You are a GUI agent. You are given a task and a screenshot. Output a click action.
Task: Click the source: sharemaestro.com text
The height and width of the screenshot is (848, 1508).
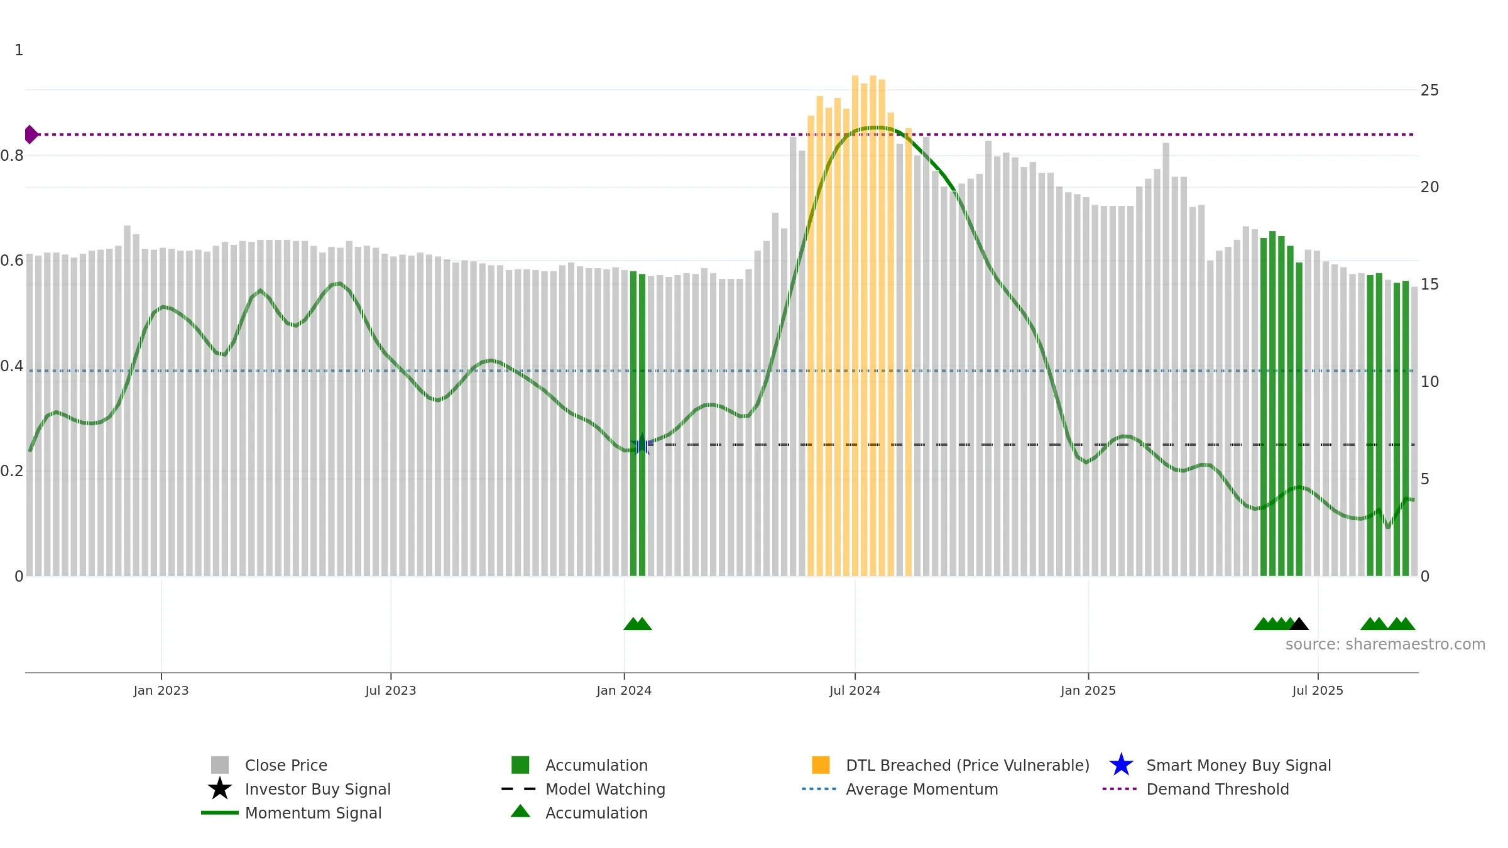[1385, 644]
